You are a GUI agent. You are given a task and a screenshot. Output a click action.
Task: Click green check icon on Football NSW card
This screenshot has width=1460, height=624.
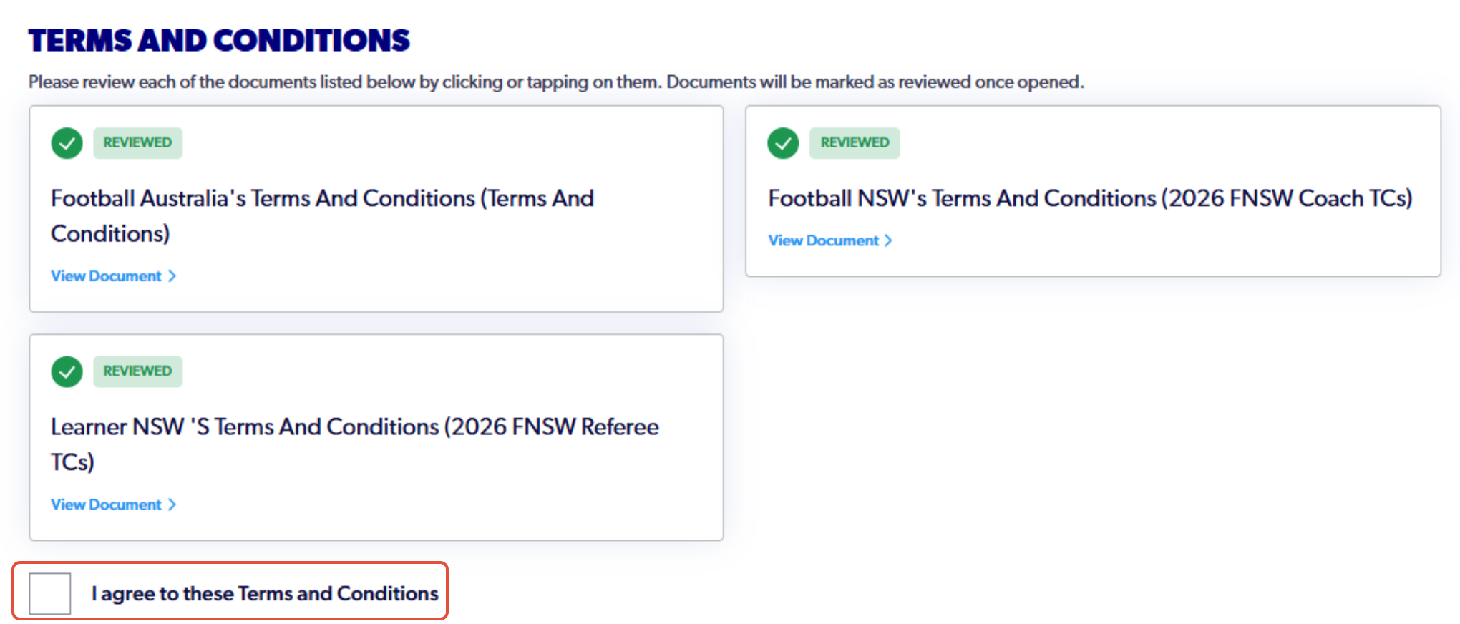click(783, 143)
